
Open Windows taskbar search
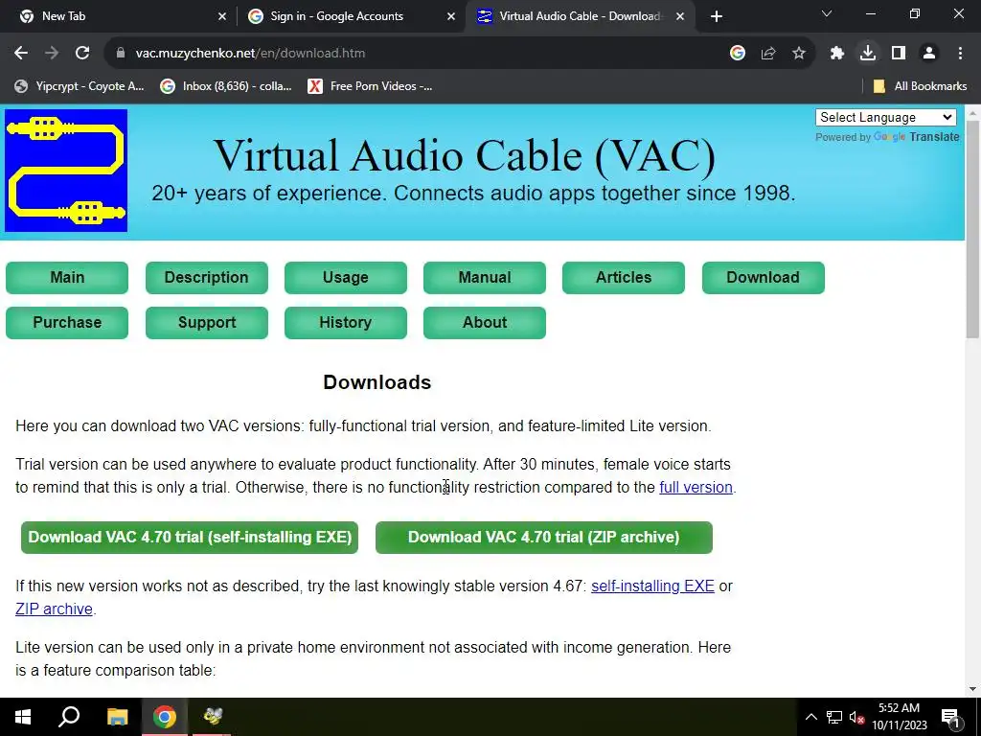coord(69,717)
